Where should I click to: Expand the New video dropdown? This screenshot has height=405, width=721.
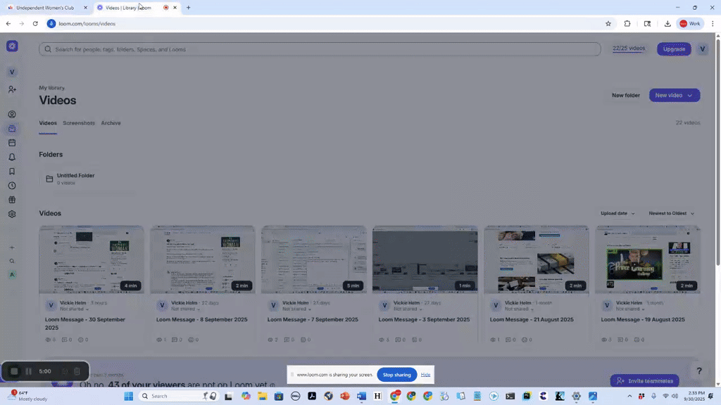[690, 96]
